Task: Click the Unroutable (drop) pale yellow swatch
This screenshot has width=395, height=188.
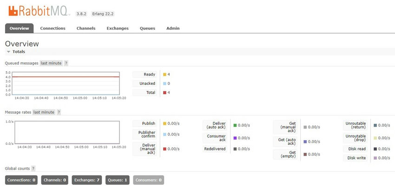Action: 375,138
